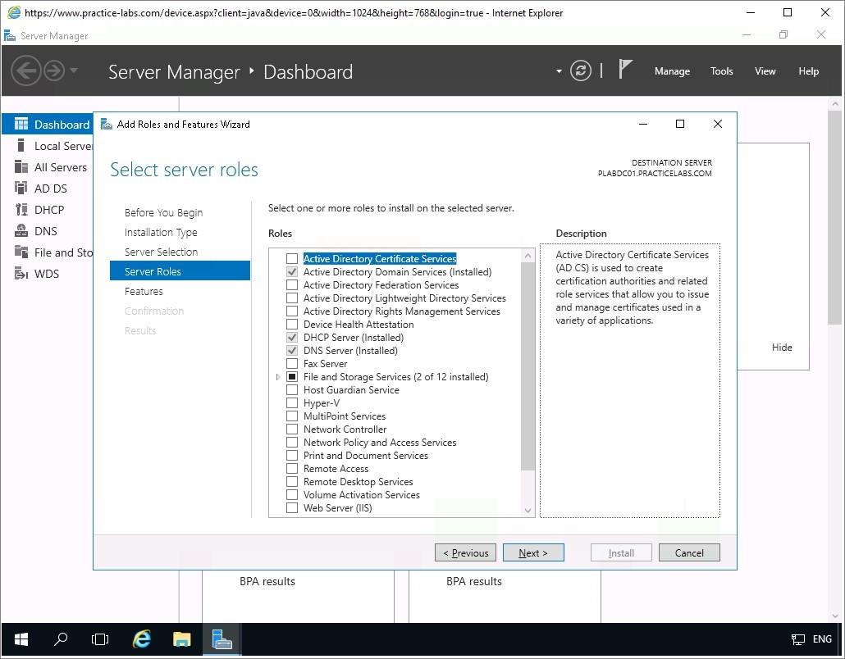Select Local Server icon in sidebar
Viewport: 845px width, 659px height.
coord(21,145)
